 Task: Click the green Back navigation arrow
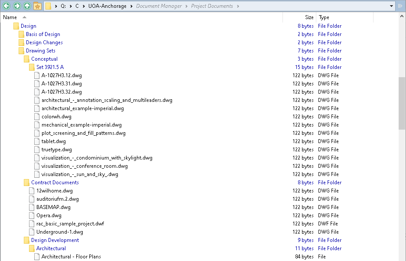(6, 6)
